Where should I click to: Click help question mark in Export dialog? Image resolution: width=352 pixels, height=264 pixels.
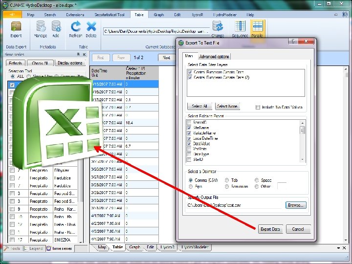293,41
